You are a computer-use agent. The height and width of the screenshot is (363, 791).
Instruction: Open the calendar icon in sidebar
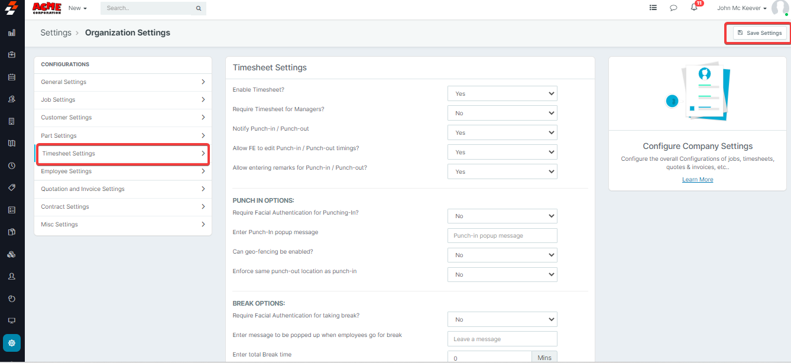12,77
